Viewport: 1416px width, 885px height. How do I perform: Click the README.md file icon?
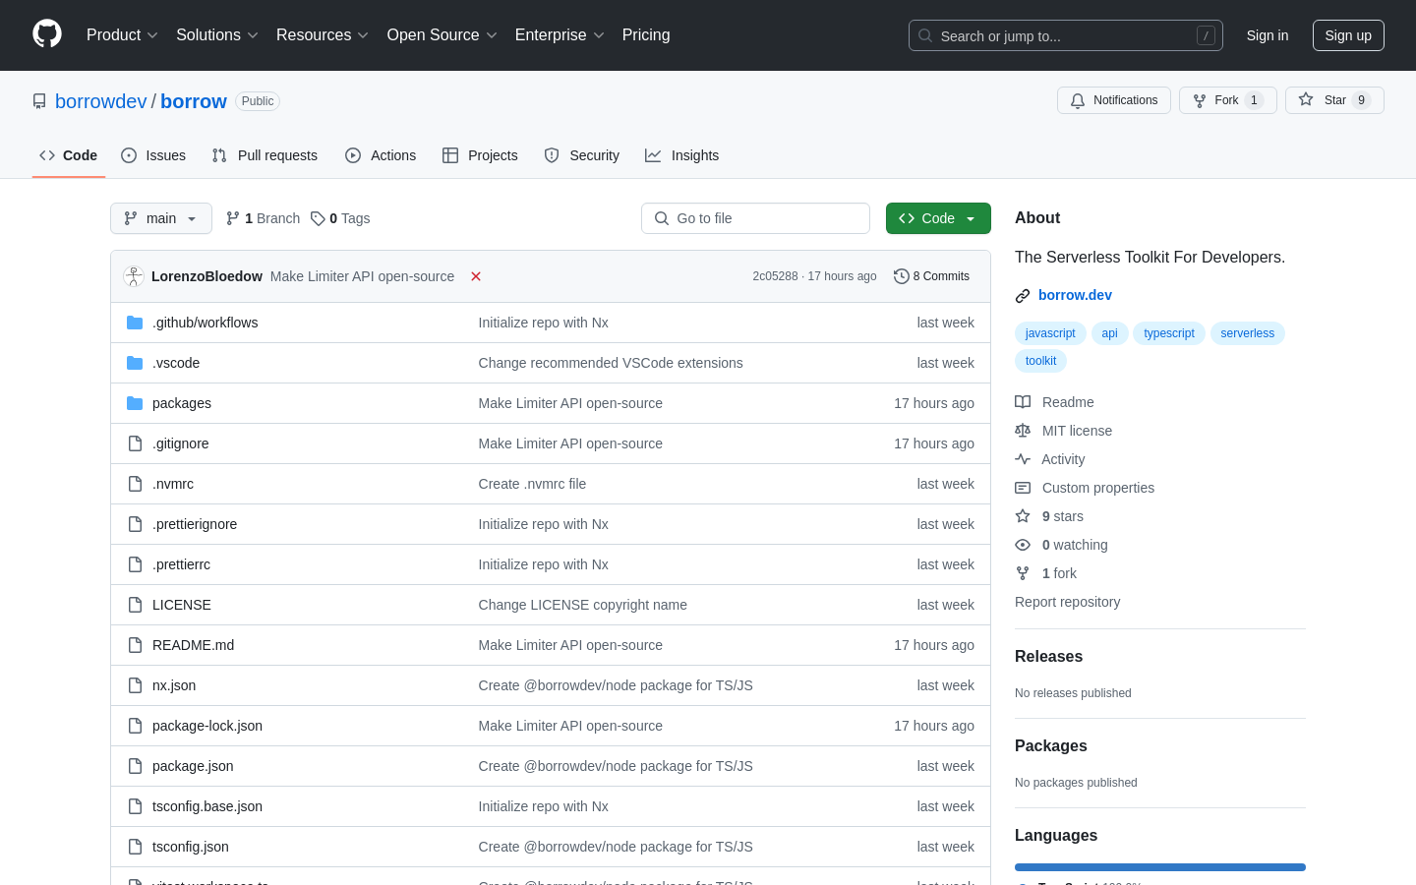click(135, 645)
